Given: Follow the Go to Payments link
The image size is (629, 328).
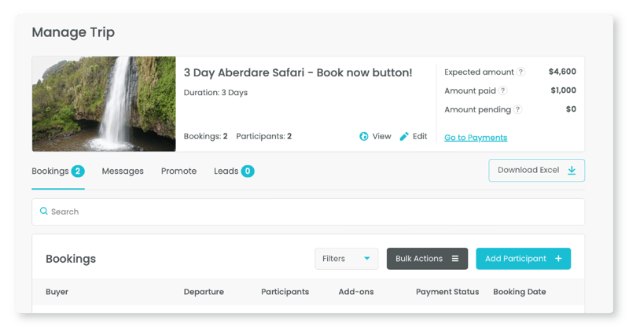Looking at the screenshot, I should pyautogui.click(x=476, y=138).
